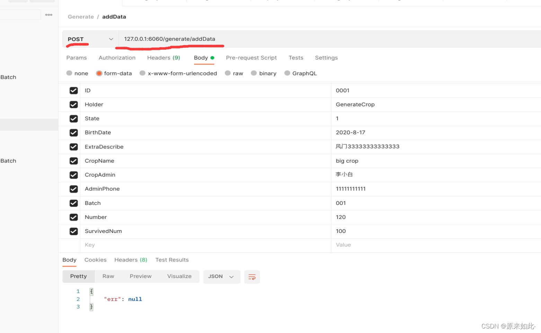The image size is (541, 333).
Task: Toggle the BirthDate row checkbox
Action: pos(74,133)
